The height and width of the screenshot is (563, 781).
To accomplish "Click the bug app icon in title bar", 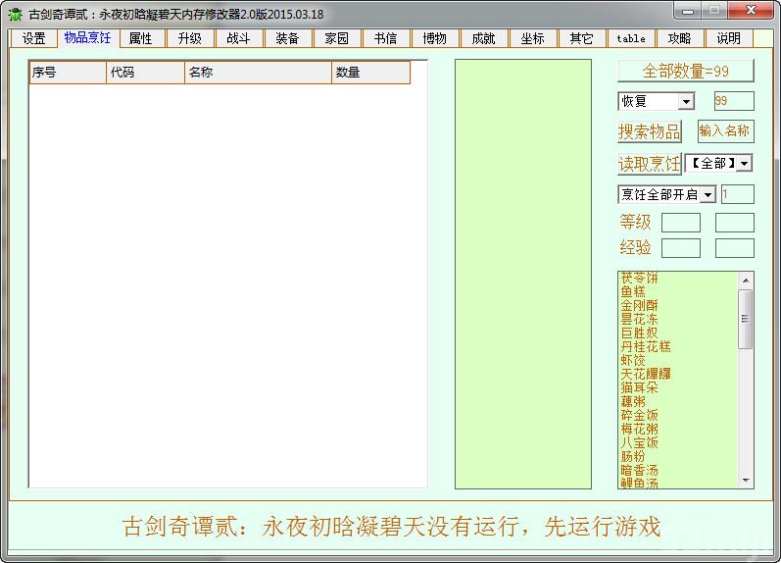I will tap(15, 14).
